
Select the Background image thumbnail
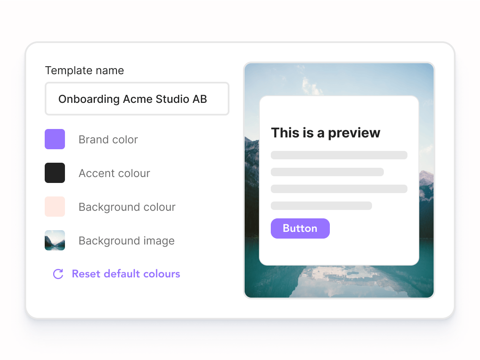pos(55,240)
